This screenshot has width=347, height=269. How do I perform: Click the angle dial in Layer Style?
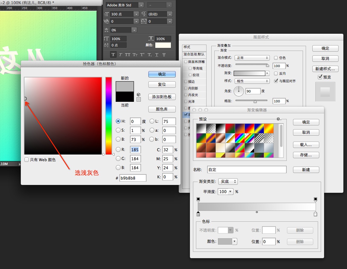click(x=239, y=91)
